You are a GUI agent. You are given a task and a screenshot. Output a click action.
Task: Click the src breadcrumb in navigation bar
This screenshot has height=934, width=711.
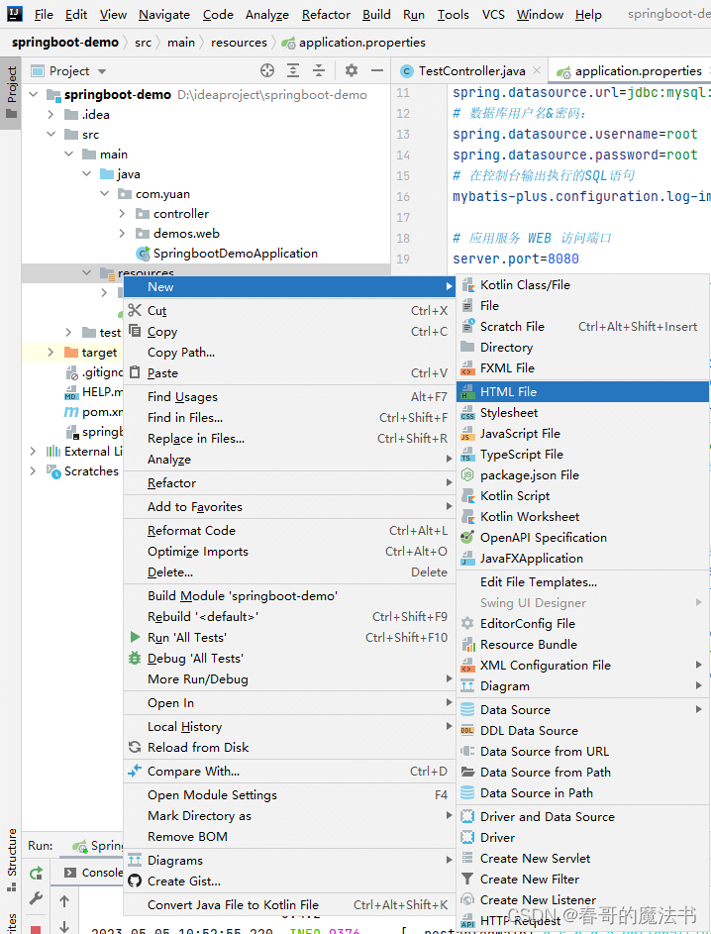tap(144, 43)
